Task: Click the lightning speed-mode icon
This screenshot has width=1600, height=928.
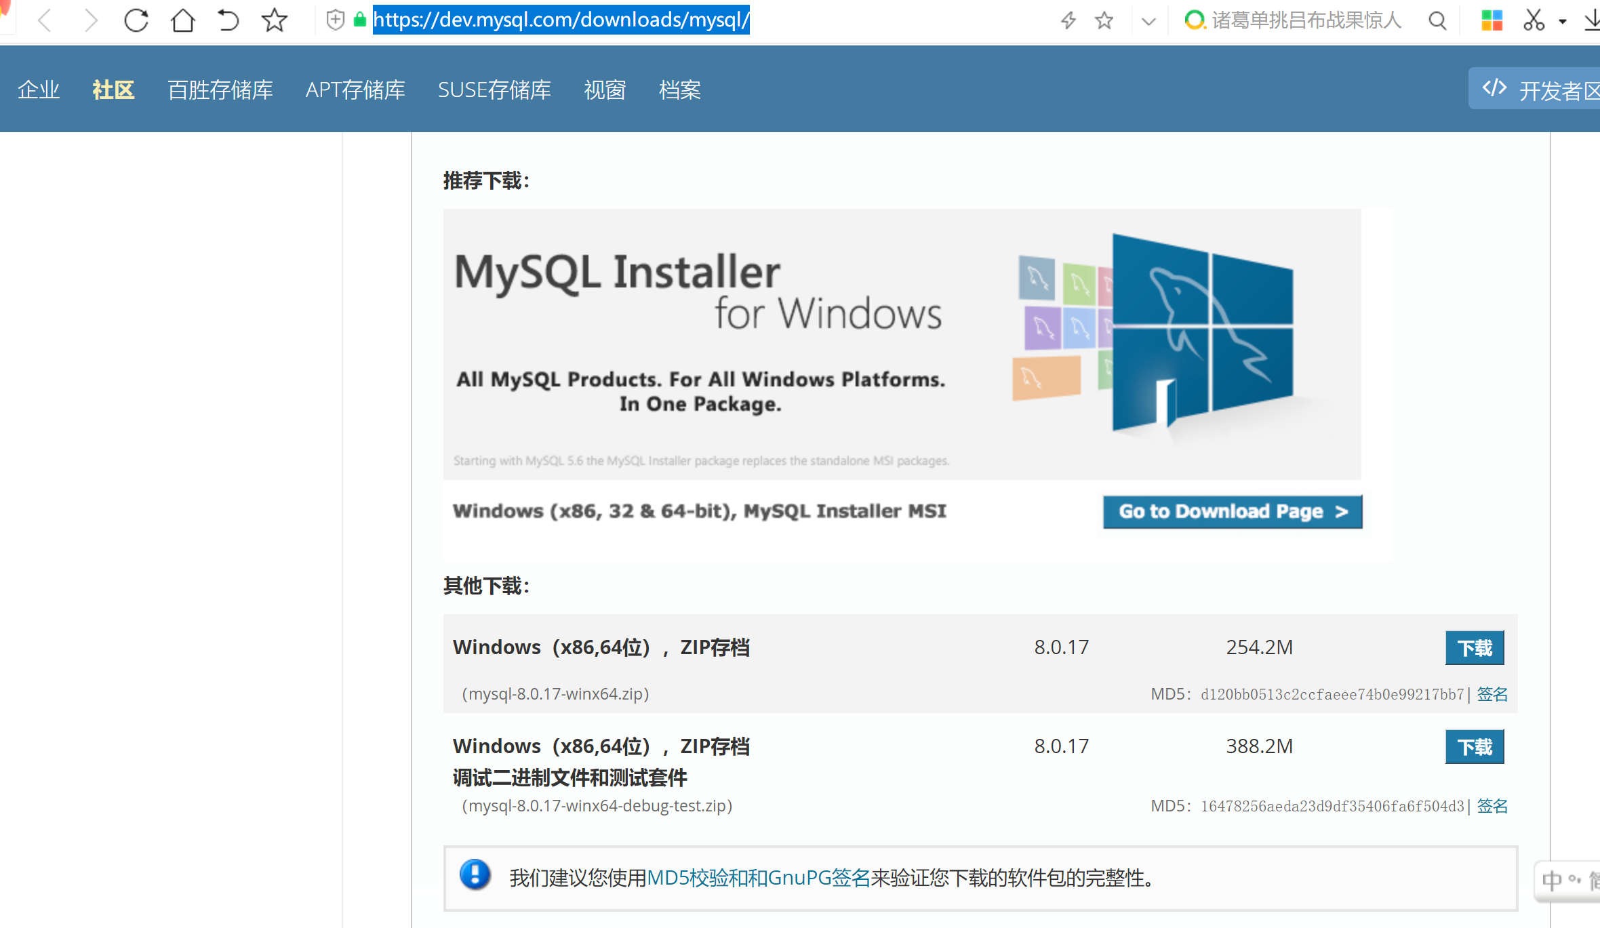Action: tap(1068, 20)
